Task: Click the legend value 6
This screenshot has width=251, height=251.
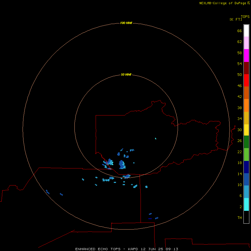Action: coord(240,196)
